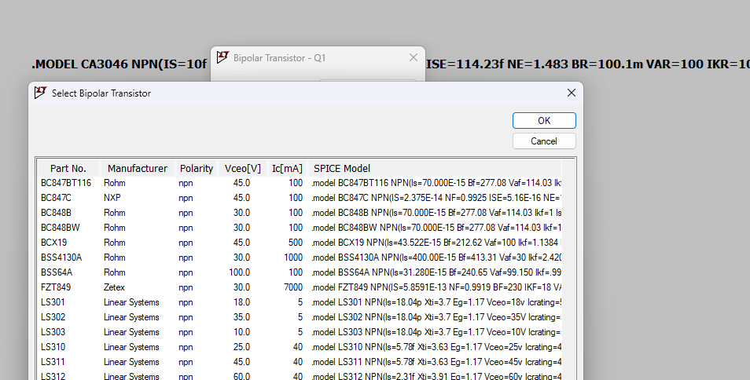Viewport: 750px width, 380px height.
Task: Sort by the Polarity column header
Action: (x=196, y=169)
